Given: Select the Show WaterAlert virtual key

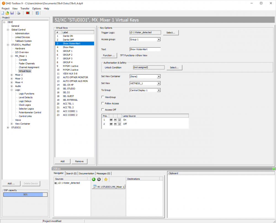Looking at the screenshot, I should [72, 43].
